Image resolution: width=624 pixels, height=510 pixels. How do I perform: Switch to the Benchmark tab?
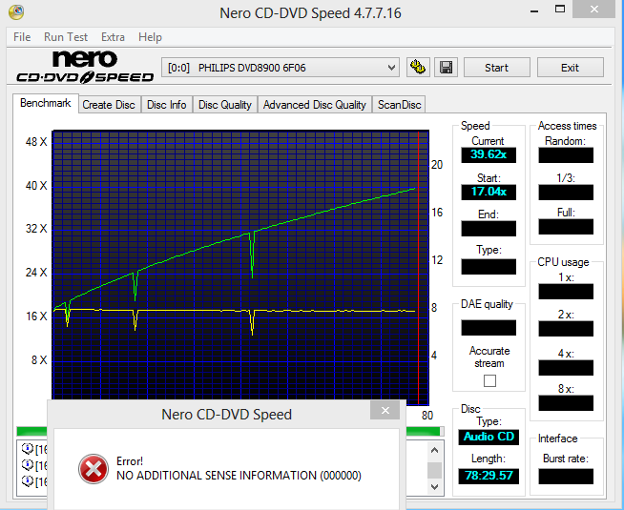click(x=46, y=103)
